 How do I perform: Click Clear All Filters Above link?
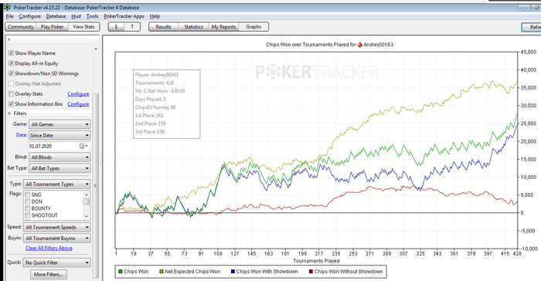point(49,249)
